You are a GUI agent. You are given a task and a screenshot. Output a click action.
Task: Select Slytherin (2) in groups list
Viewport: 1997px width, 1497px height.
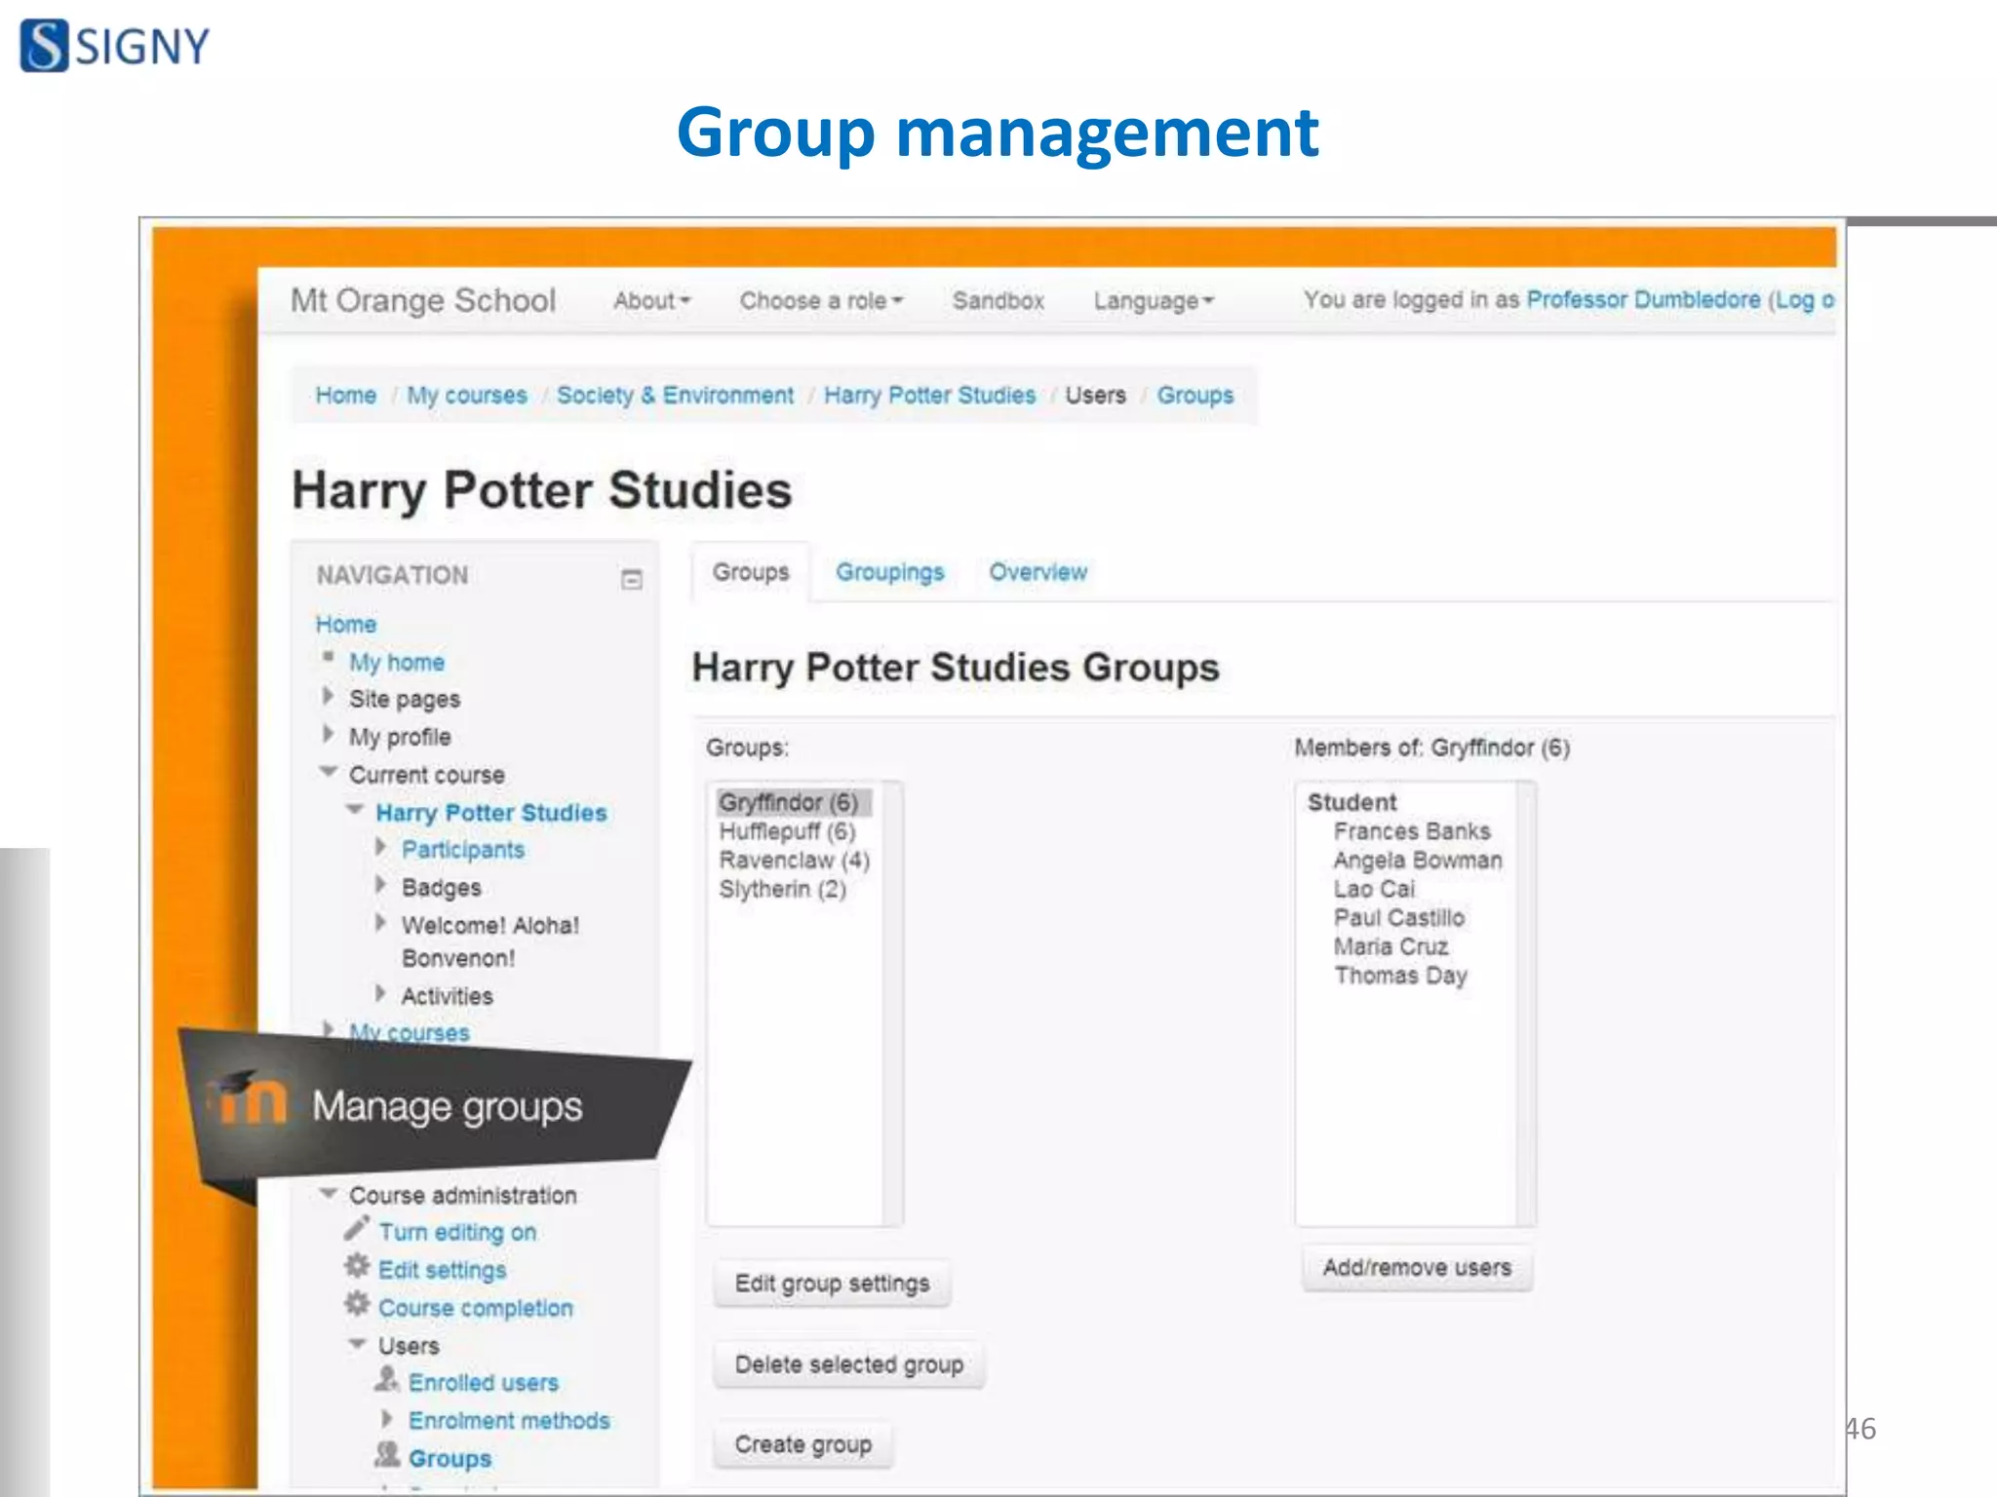[782, 889]
